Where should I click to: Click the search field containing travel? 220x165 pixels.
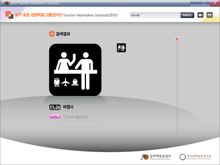155,15
